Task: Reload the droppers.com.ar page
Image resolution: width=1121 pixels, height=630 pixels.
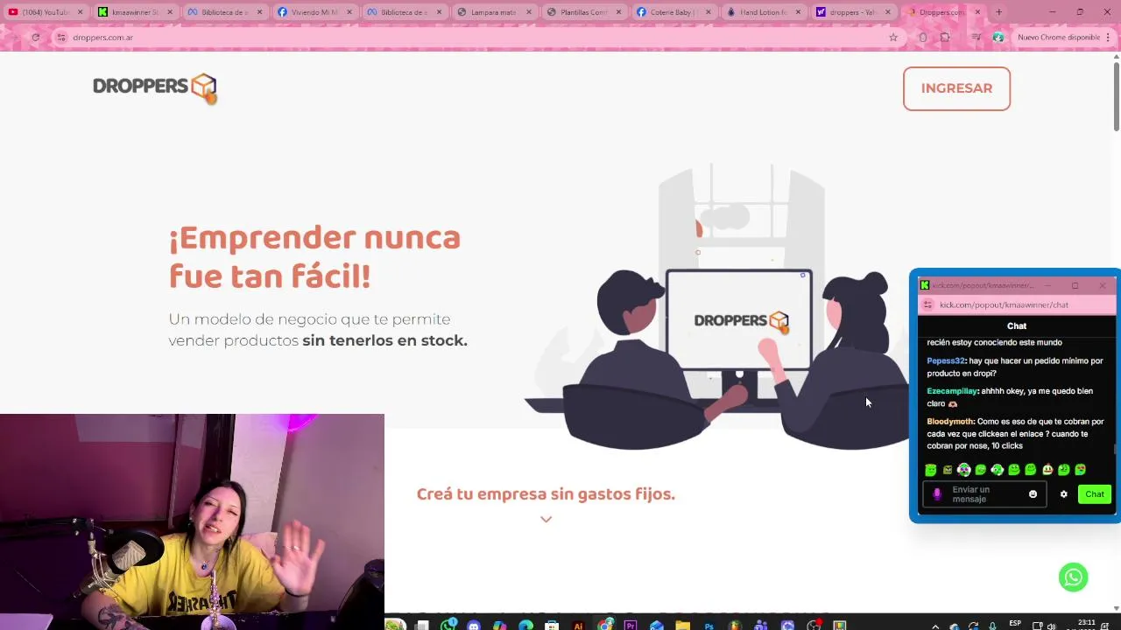Action: 35,38
